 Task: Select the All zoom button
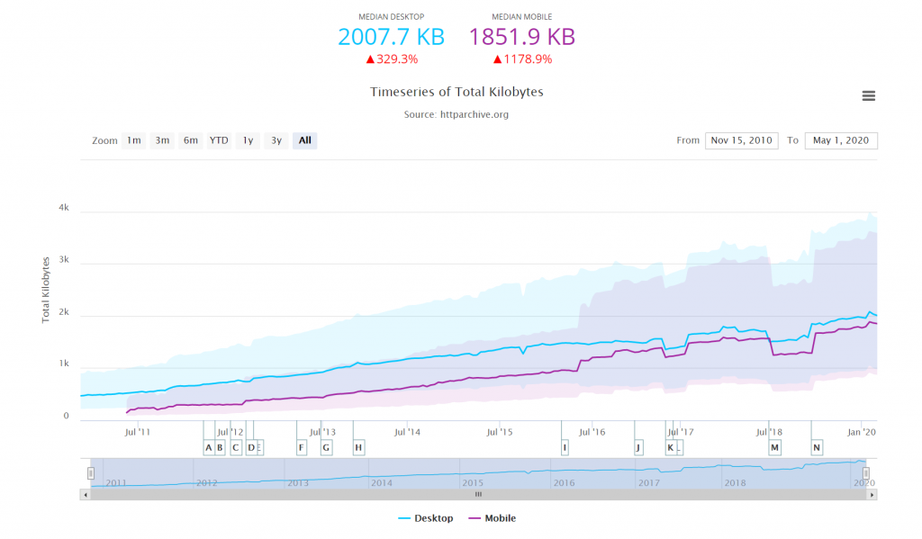tap(304, 140)
